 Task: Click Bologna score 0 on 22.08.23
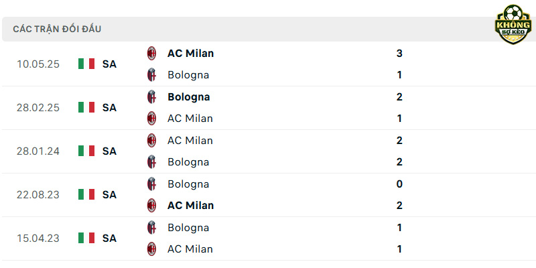(x=399, y=184)
